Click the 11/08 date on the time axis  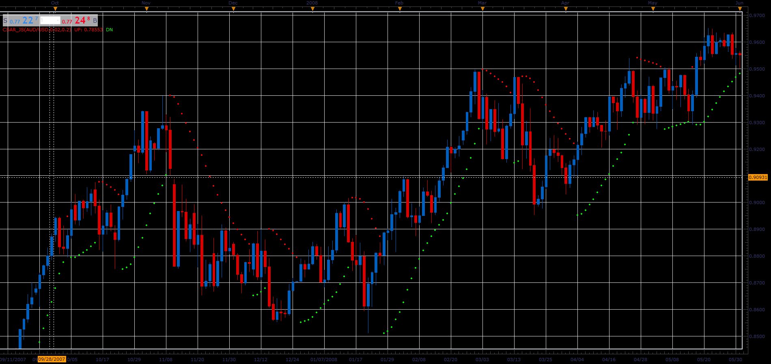[x=166, y=360]
